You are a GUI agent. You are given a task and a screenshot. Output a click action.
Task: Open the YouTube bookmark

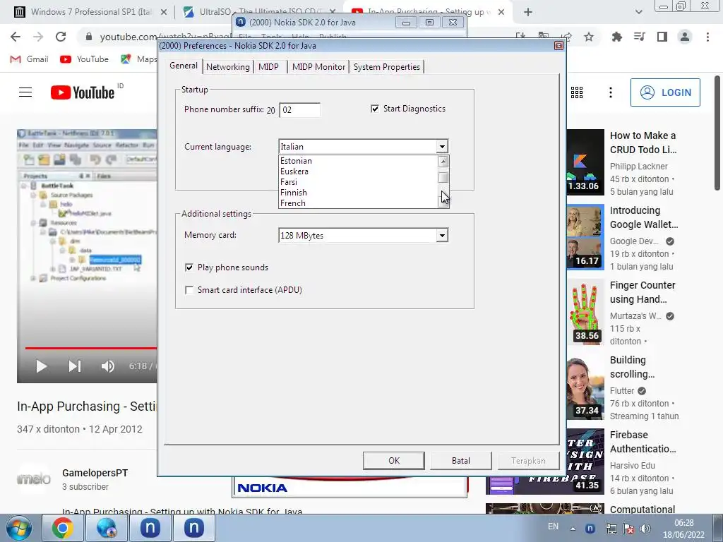click(85, 59)
